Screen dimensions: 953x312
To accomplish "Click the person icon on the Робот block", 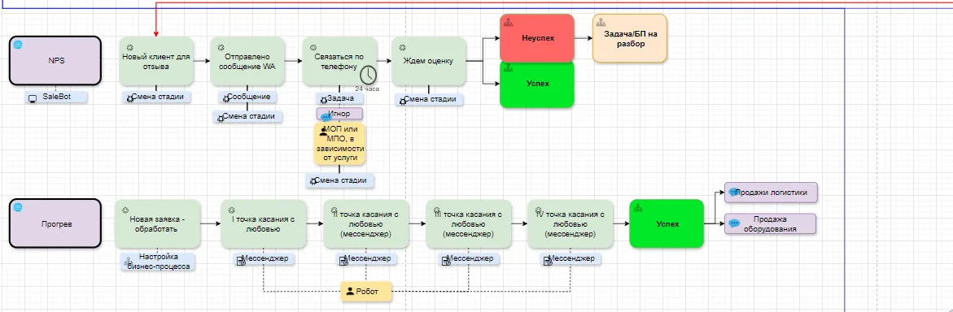I will pyautogui.click(x=349, y=292).
